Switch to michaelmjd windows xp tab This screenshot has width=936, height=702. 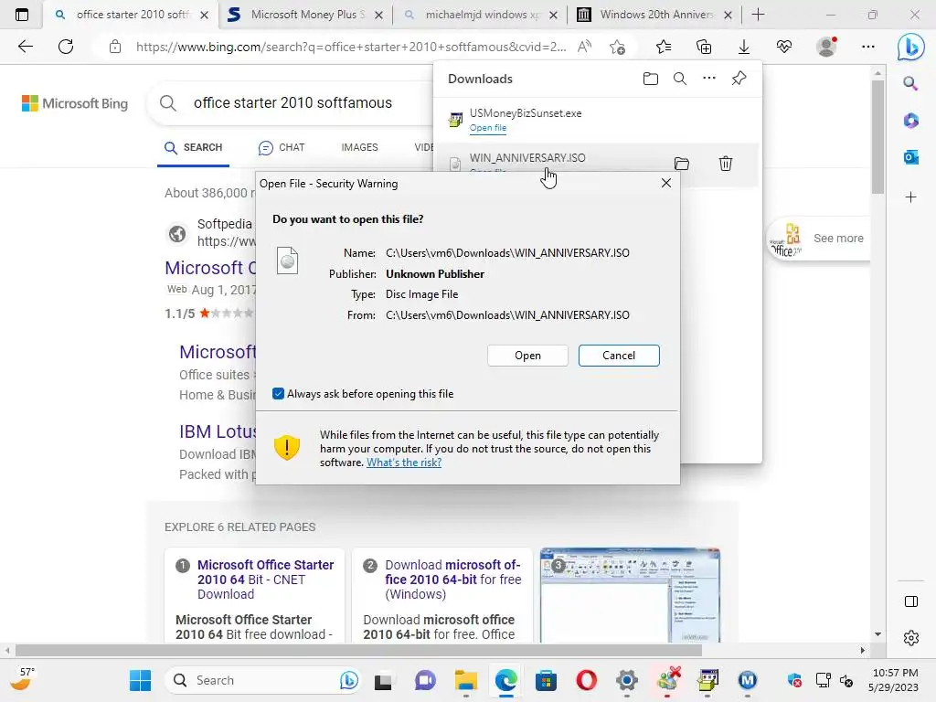[x=481, y=15]
